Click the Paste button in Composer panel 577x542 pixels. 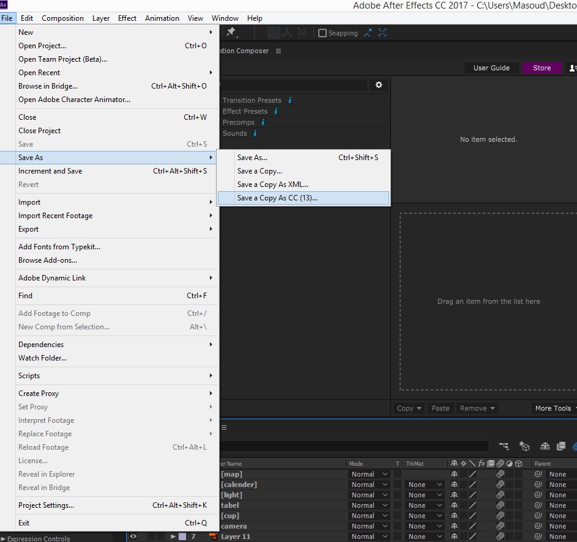pos(440,408)
